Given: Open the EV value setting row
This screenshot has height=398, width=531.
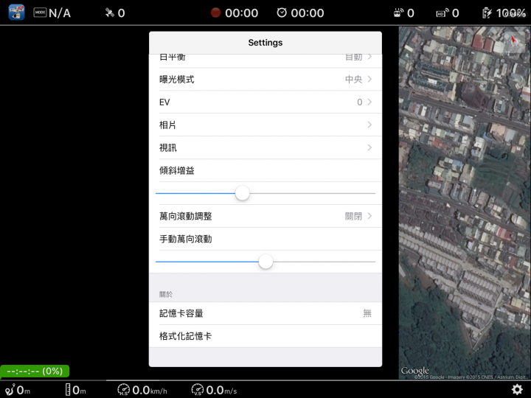Looking at the screenshot, I should point(265,102).
